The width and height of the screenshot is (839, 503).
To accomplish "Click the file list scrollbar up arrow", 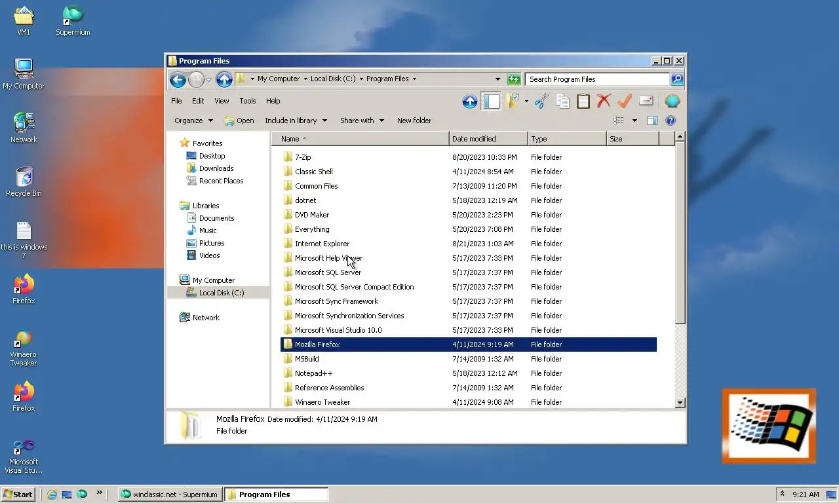I will (x=680, y=137).
